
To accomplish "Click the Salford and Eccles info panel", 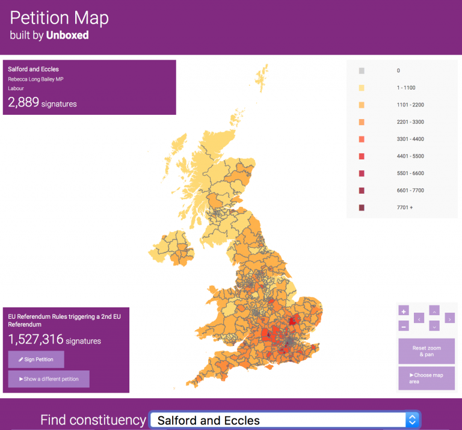I will pos(89,87).
